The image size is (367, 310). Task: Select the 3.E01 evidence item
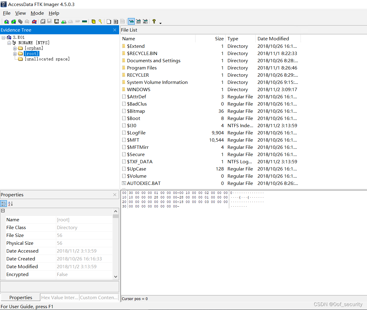pyautogui.click(x=19, y=37)
